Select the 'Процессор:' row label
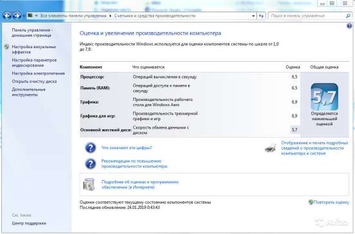This screenshot has height=234, width=355. pos(92,76)
